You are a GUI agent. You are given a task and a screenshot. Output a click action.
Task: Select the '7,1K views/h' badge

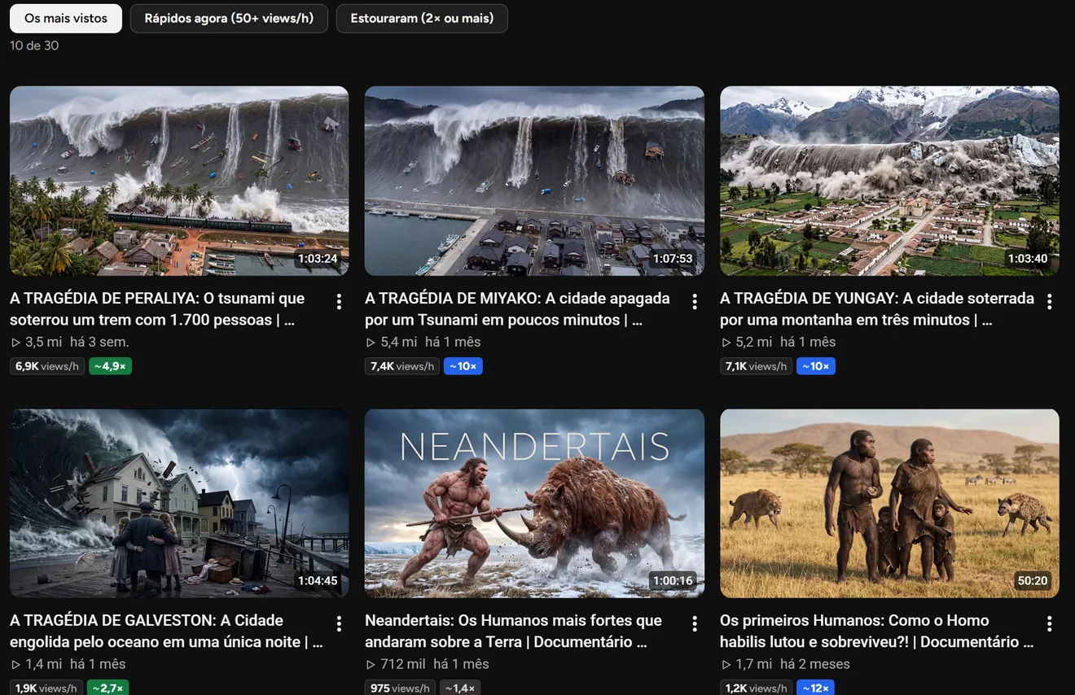(757, 366)
